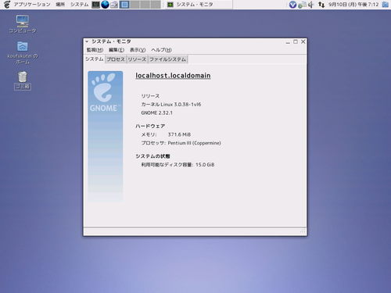The width and height of the screenshot is (391, 293).
Task: Click Pentium III (Coppermine) processor text
Action: point(195,143)
